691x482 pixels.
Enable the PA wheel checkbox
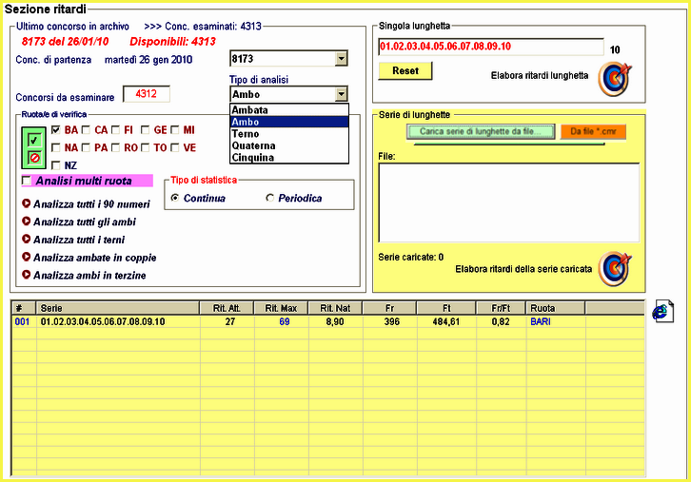pos(86,147)
